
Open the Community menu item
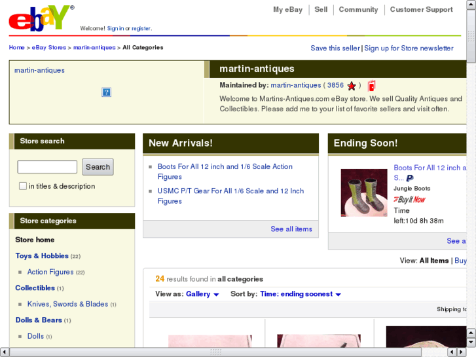(359, 9)
